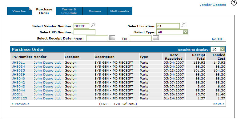237x119 pixels.
Task: Click the 07/30/2007 receipt date cell
Action: tap(174, 94)
